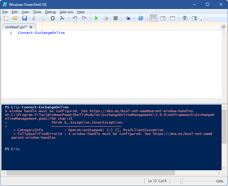The width and height of the screenshot is (228, 186).
Task: Click the Redo arrow icon
Action: click(84, 18)
